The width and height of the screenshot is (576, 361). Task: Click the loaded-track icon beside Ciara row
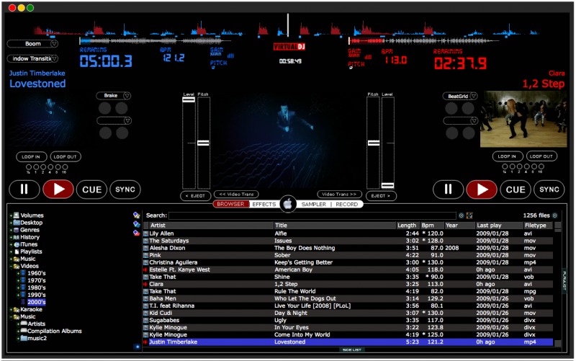click(x=145, y=284)
